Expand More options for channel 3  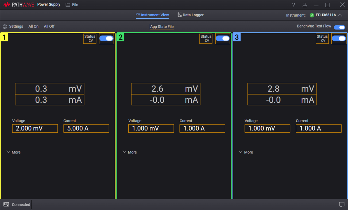[x=246, y=152]
